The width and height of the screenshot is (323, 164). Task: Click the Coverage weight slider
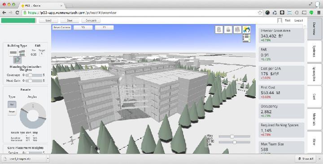(x=34, y=75)
